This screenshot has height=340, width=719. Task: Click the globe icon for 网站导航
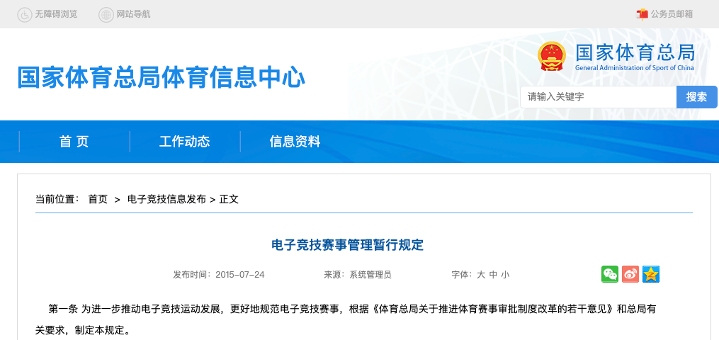pos(106,14)
